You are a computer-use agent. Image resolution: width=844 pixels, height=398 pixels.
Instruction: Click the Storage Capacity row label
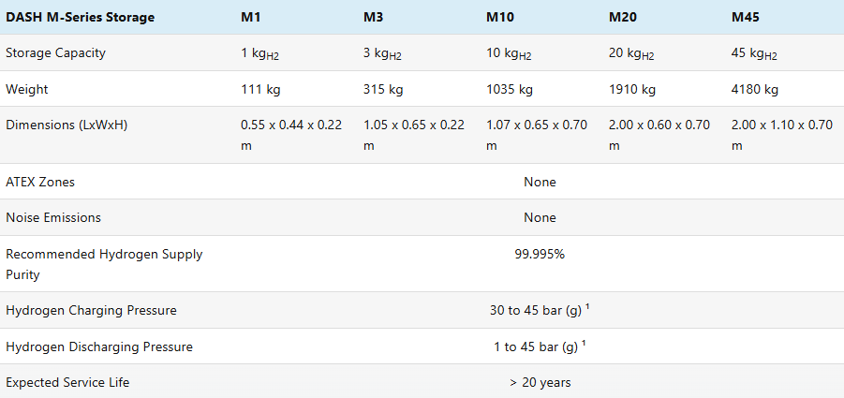pyautogui.click(x=55, y=53)
